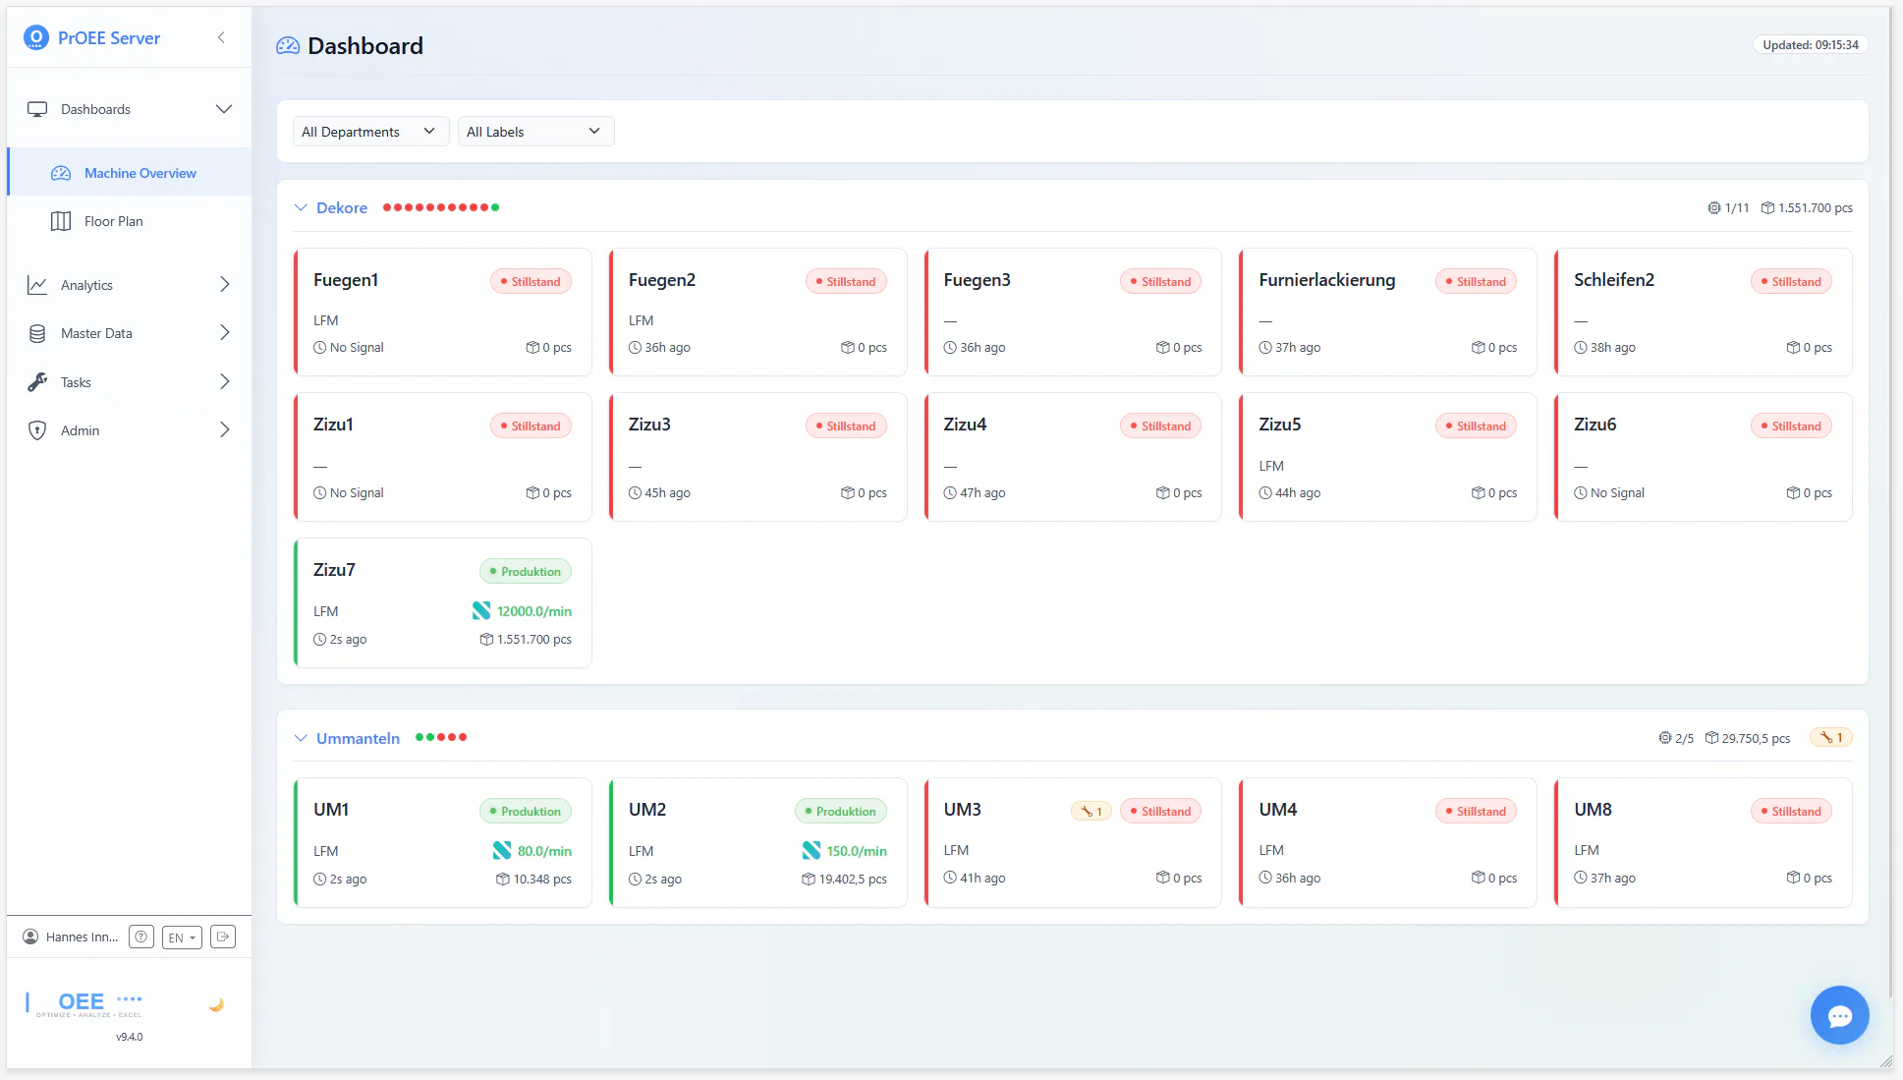This screenshot has width=1903, height=1080.
Task: Select the Analytics chart icon
Action: coord(36,285)
